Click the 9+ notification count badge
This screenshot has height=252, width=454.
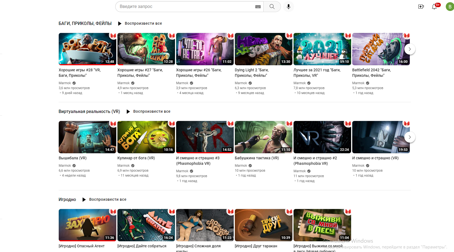coord(438,5)
